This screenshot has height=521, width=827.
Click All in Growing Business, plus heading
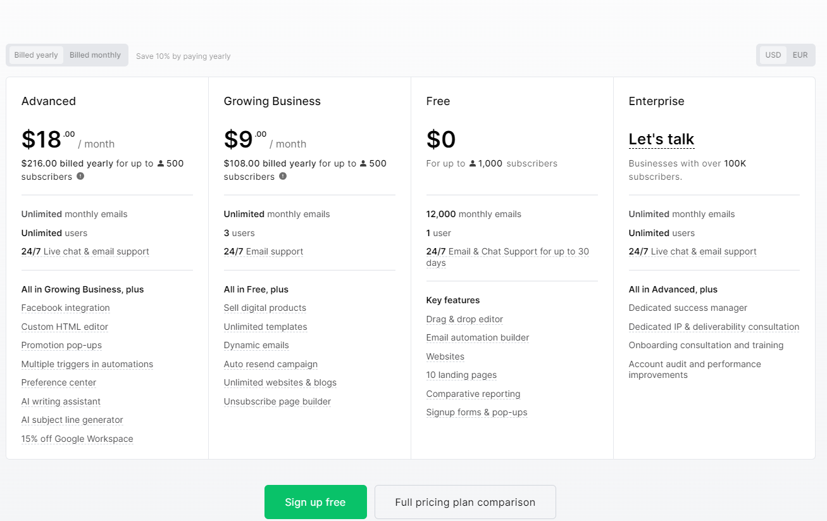coord(83,289)
